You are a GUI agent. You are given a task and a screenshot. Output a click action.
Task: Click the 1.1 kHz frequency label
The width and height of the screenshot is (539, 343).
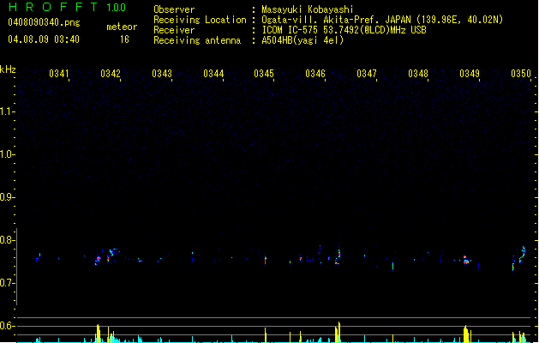click(7, 111)
